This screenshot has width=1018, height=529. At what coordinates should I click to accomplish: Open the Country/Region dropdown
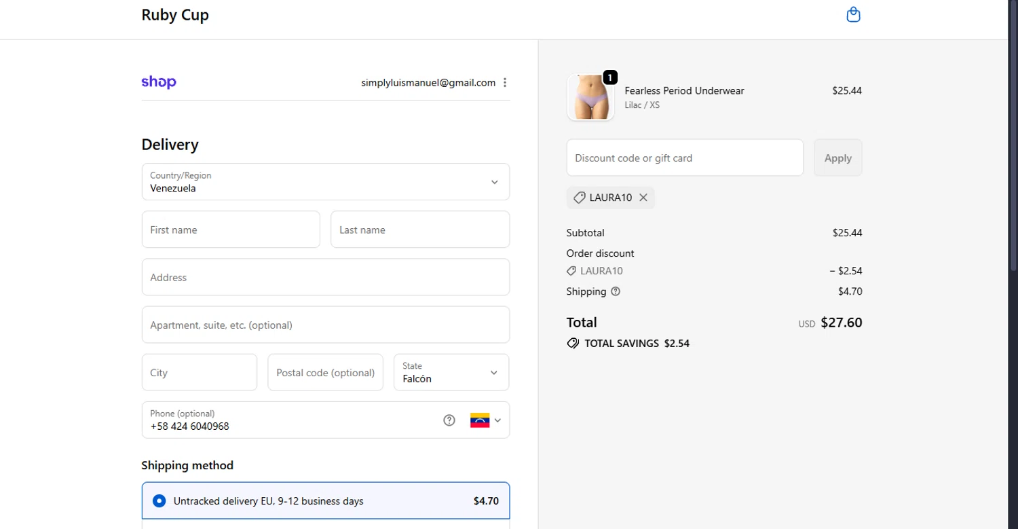pyautogui.click(x=326, y=182)
